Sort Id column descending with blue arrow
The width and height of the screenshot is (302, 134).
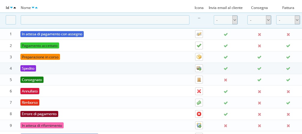[x=11, y=8]
